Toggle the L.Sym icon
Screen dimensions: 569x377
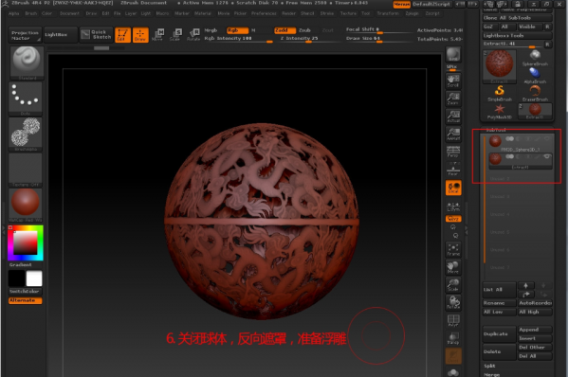(x=453, y=206)
